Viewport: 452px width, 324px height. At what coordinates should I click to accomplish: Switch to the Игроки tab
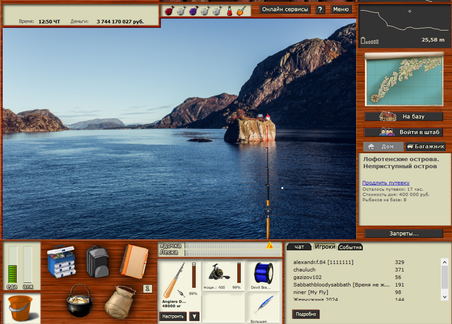coord(325,247)
